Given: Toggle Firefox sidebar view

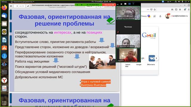Looking at the screenshot, I should click(176, 10).
